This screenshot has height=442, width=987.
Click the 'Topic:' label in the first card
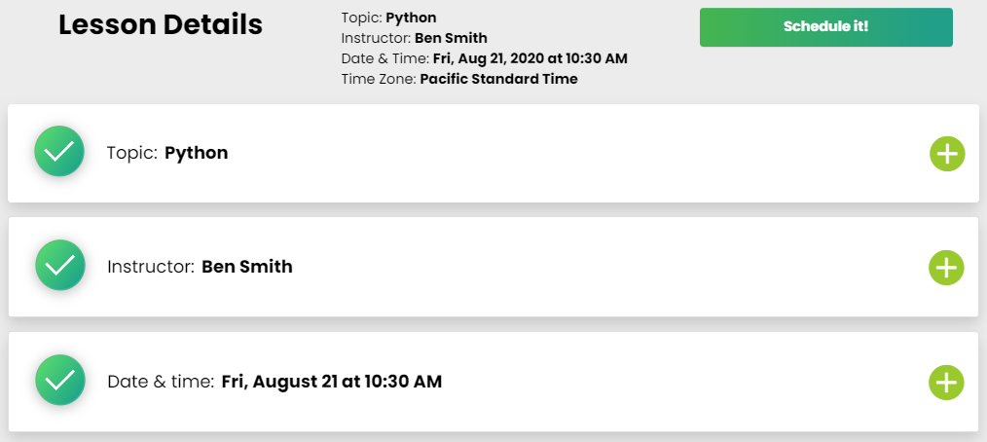point(131,153)
